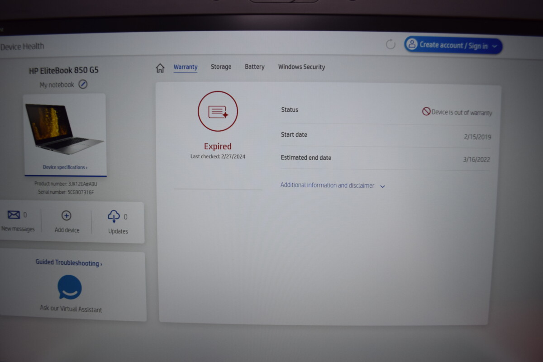
Task: Switch to the Storage tab
Action: pos(221,67)
